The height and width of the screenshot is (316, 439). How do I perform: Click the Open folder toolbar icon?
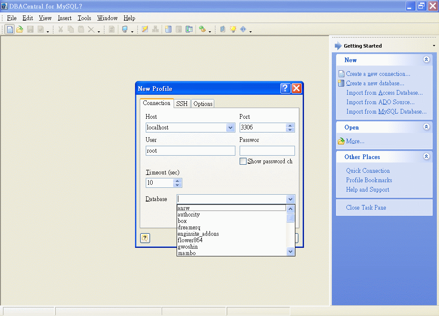click(20, 29)
